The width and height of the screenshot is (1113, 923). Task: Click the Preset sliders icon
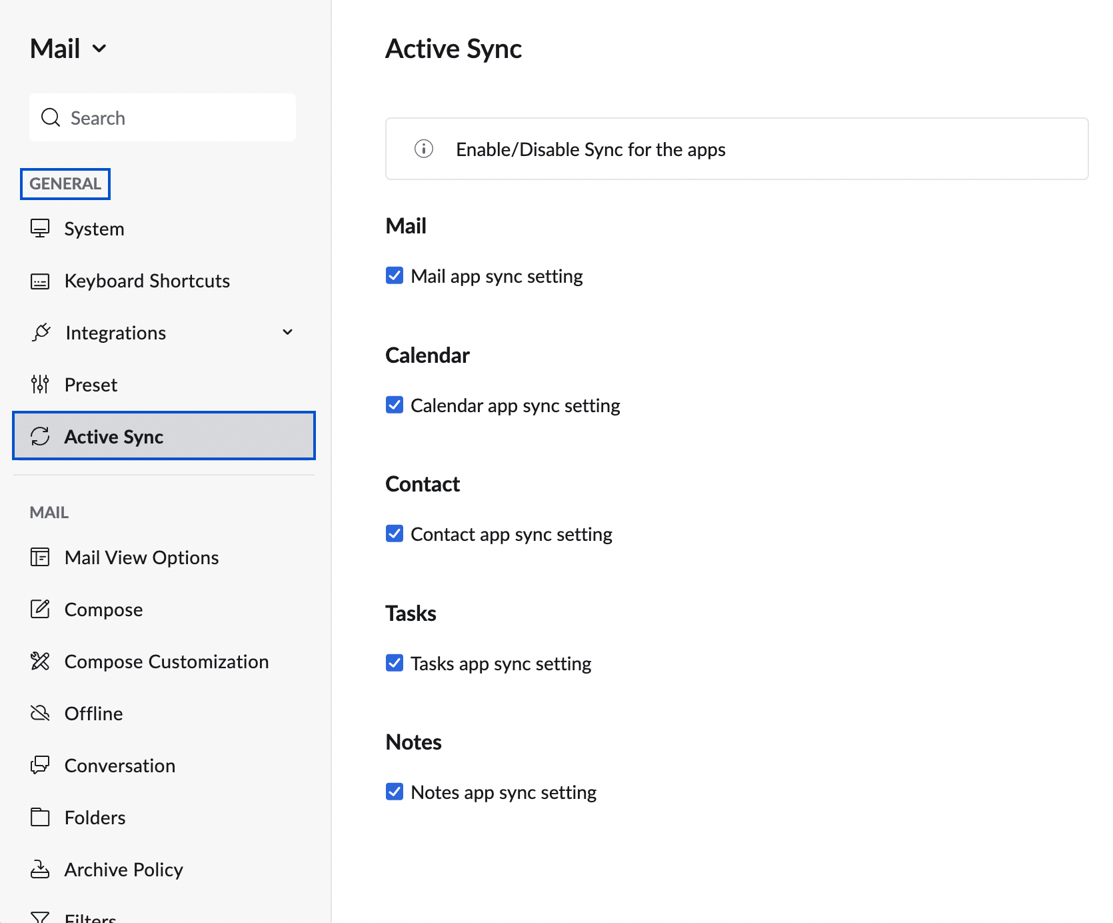[x=40, y=385]
